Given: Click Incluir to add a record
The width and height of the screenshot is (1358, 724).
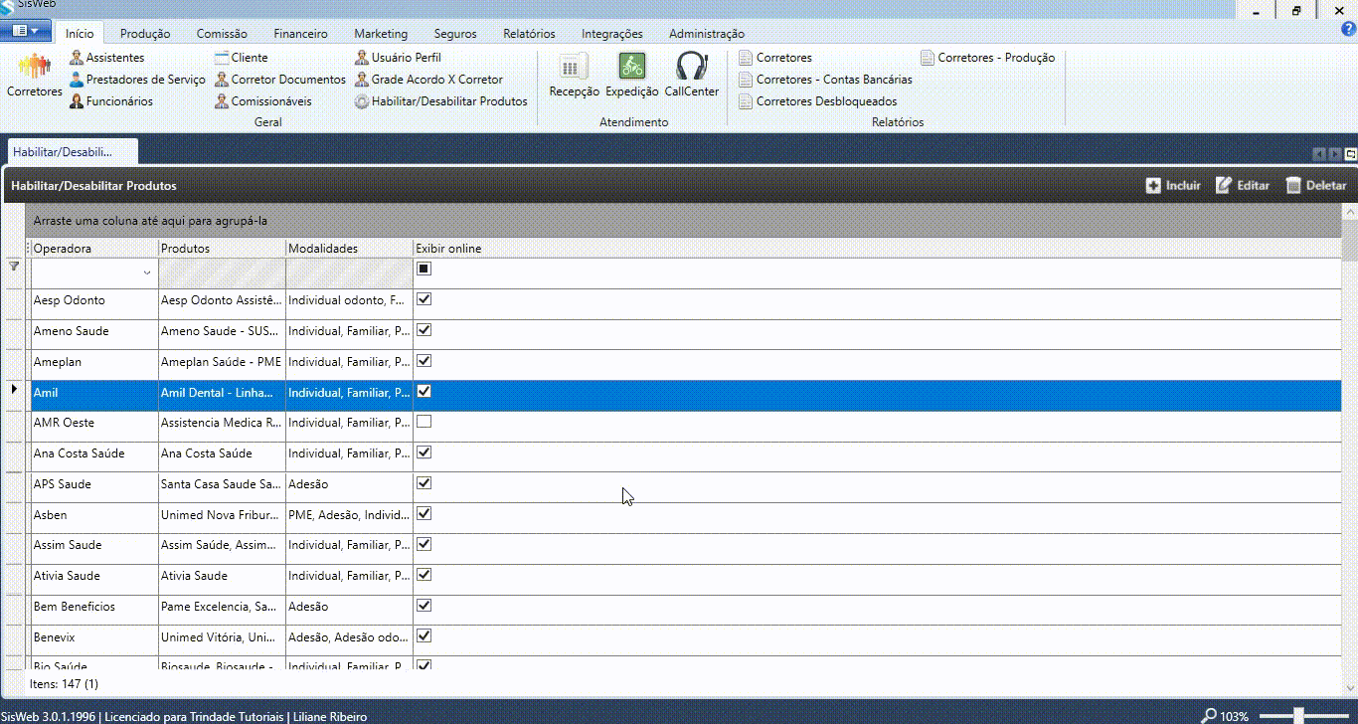Looking at the screenshot, I should pyautogui.click(x=1173, y=186).
